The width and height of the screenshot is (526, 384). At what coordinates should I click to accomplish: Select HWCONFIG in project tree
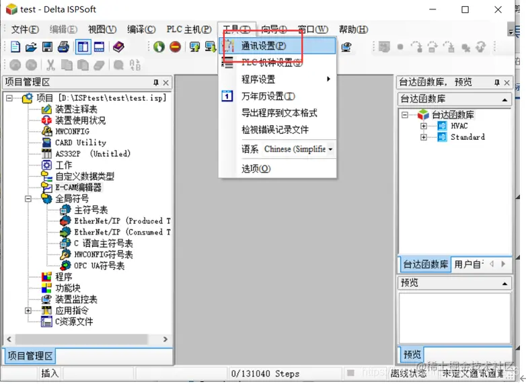72,131
